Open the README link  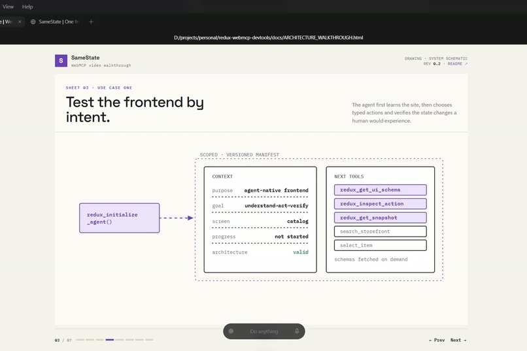457,64
